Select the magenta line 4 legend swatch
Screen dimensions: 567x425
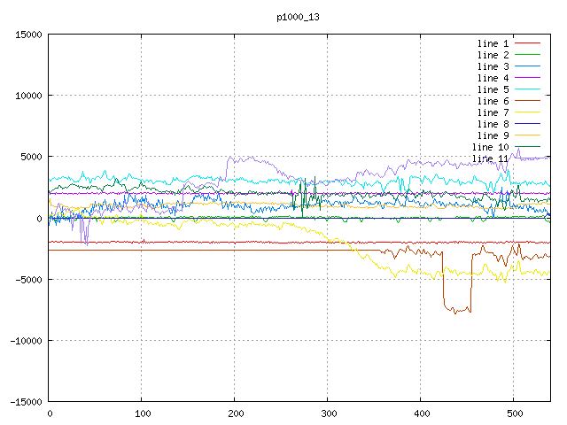coord(527,78)
